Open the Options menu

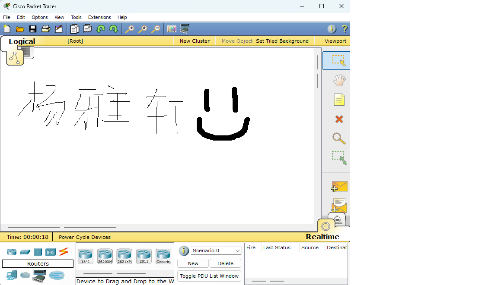[x=40, y=17]
